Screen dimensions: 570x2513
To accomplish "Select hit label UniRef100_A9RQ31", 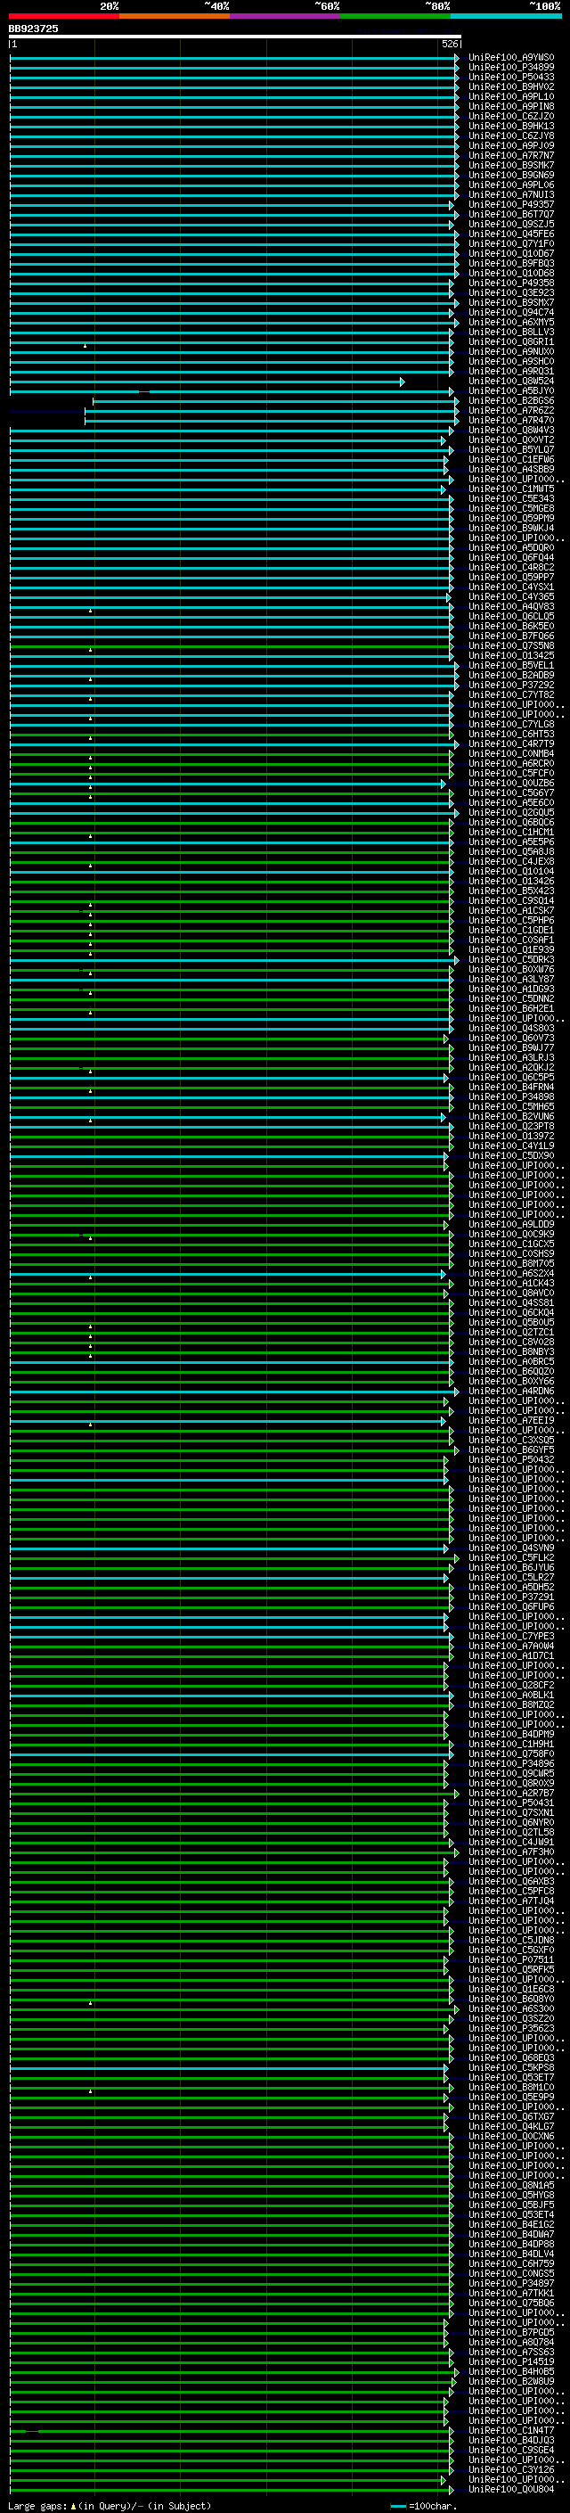I will coord(511,371).
